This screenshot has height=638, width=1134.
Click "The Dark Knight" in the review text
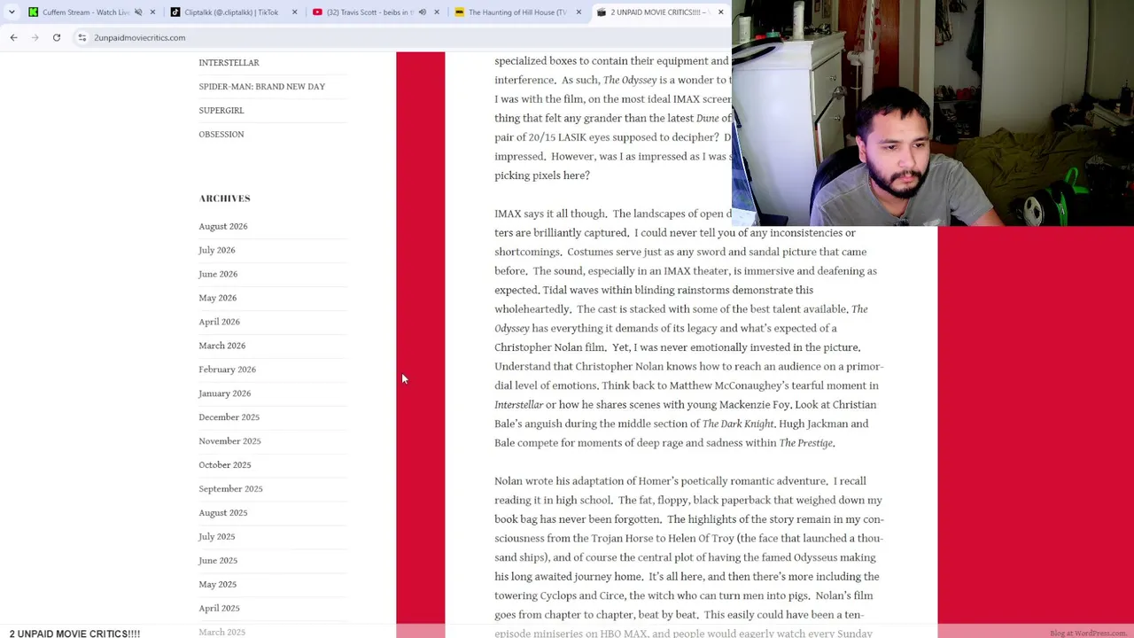738,424
